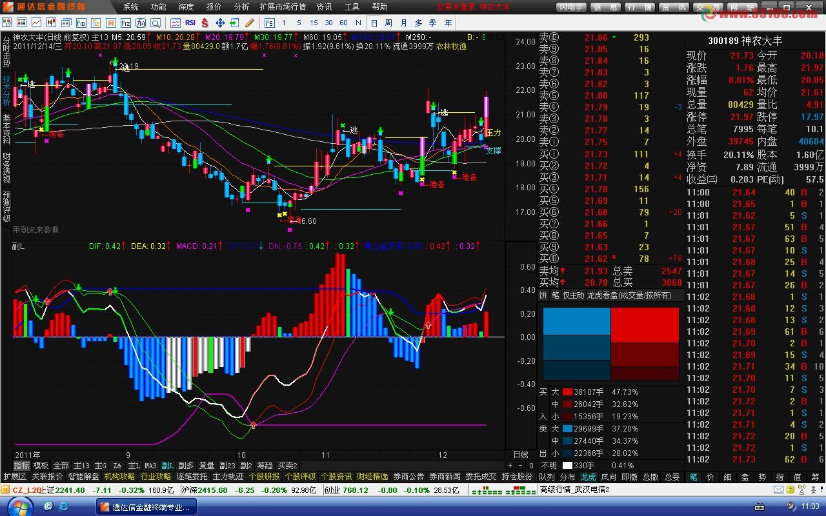
Task: Open the 报价 menu
Action: (x=214, y=7)
